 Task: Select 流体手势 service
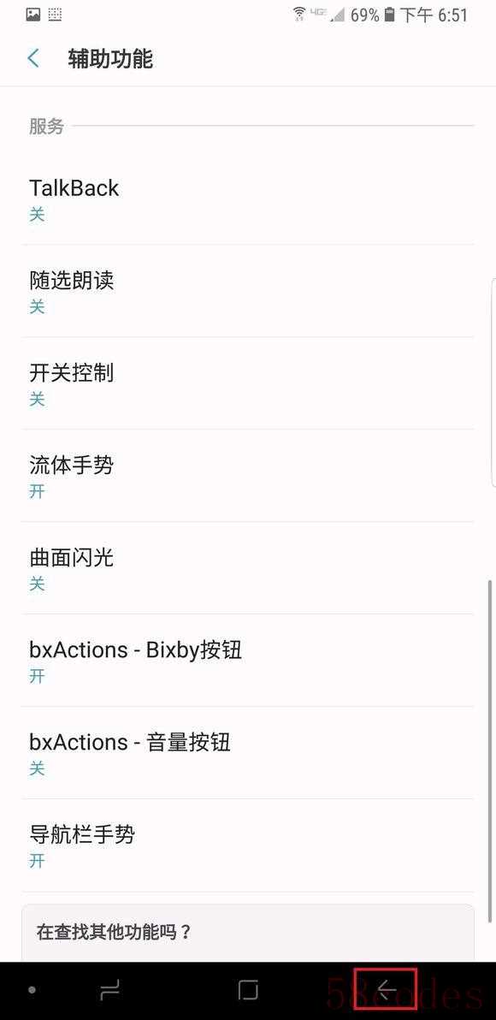(x=248, y=476)
